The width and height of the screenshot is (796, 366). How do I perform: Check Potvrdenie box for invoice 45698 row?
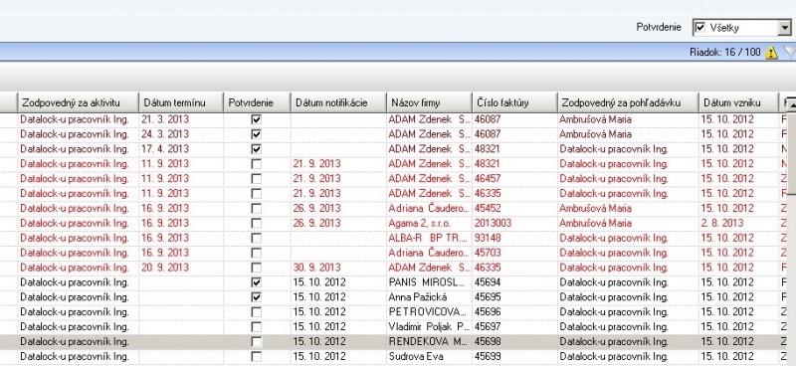click(x=257, y=342)
